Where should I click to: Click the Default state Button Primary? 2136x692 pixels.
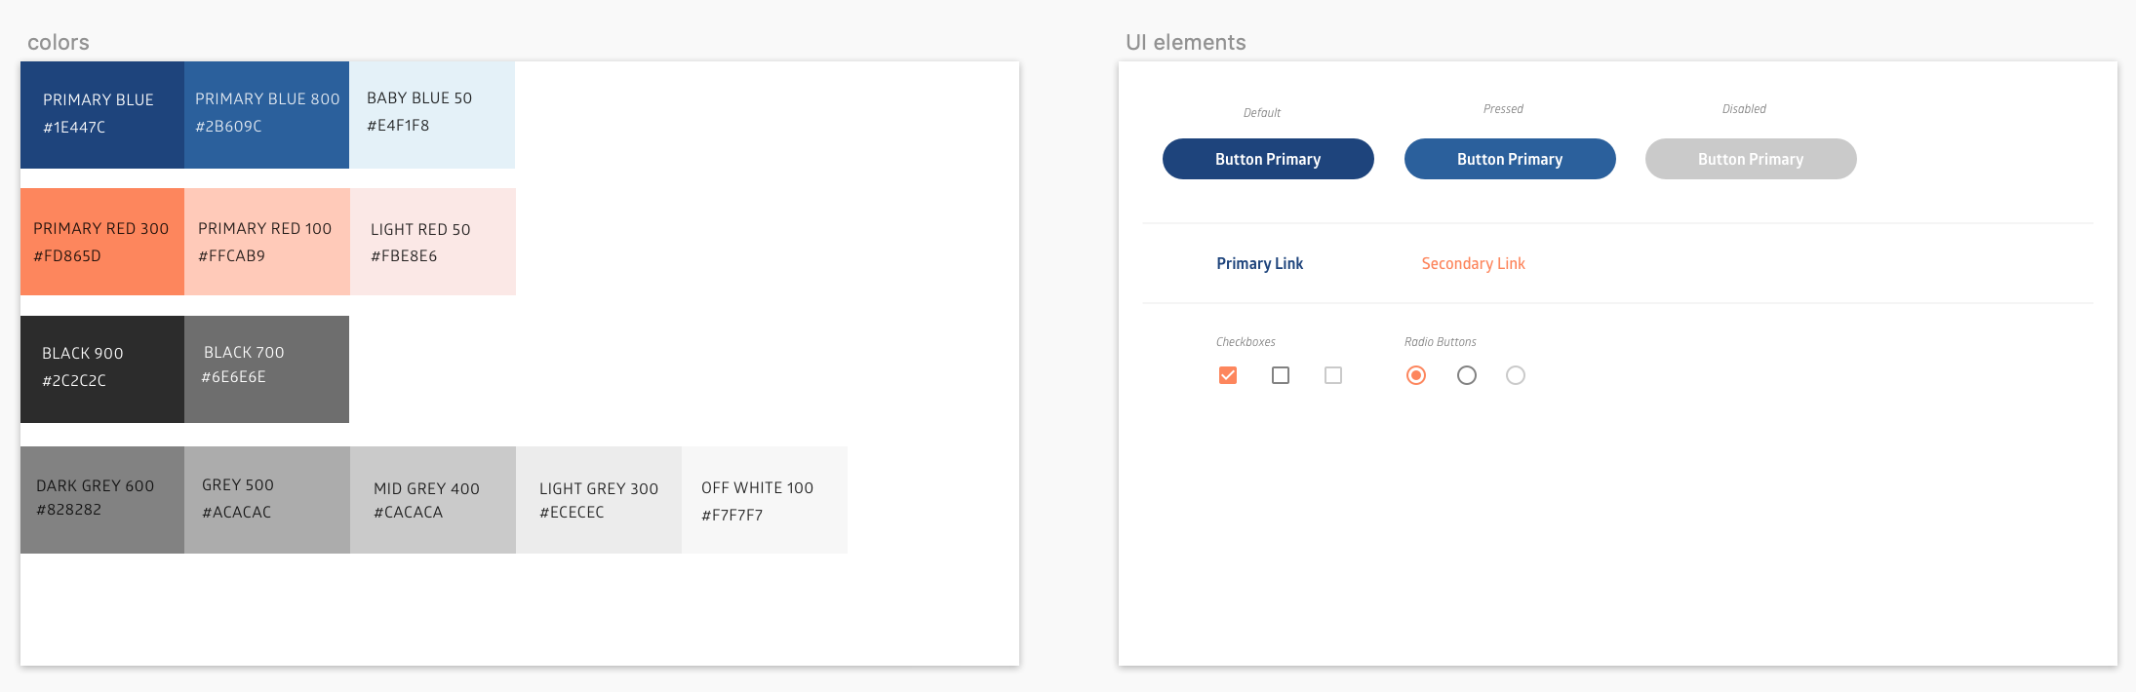[x=1268, y=159]
